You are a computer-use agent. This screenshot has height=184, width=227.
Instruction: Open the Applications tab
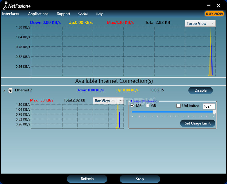38,14
